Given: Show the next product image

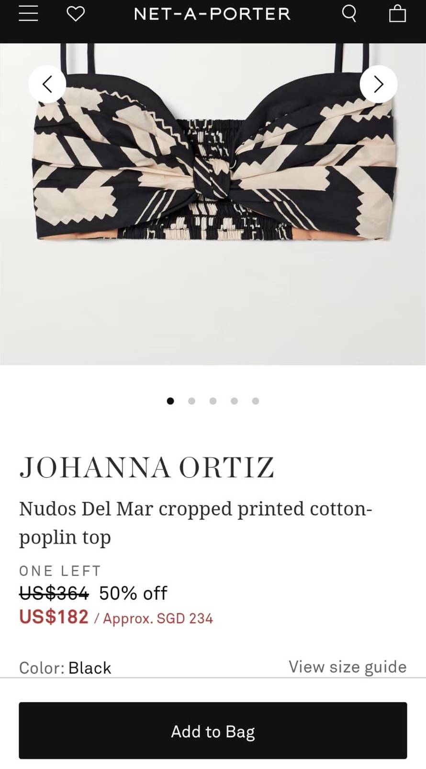Looking at the screenshot, I should 379,84.
